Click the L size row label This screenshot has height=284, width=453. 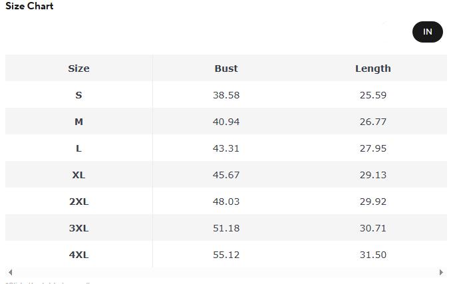[78, 148]
